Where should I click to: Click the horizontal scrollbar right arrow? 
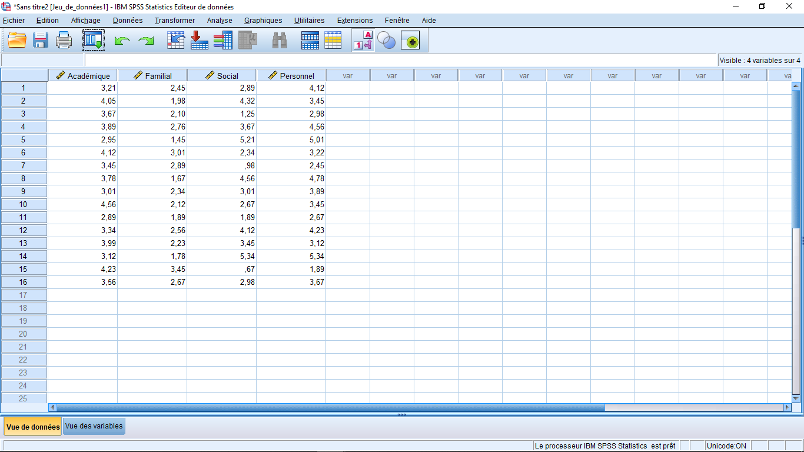tap(787, 407)
